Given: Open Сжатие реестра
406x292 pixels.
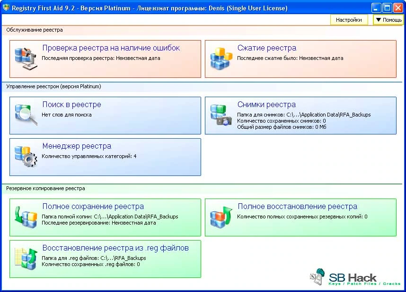Looking at the screenshot, I should point(300,59).
